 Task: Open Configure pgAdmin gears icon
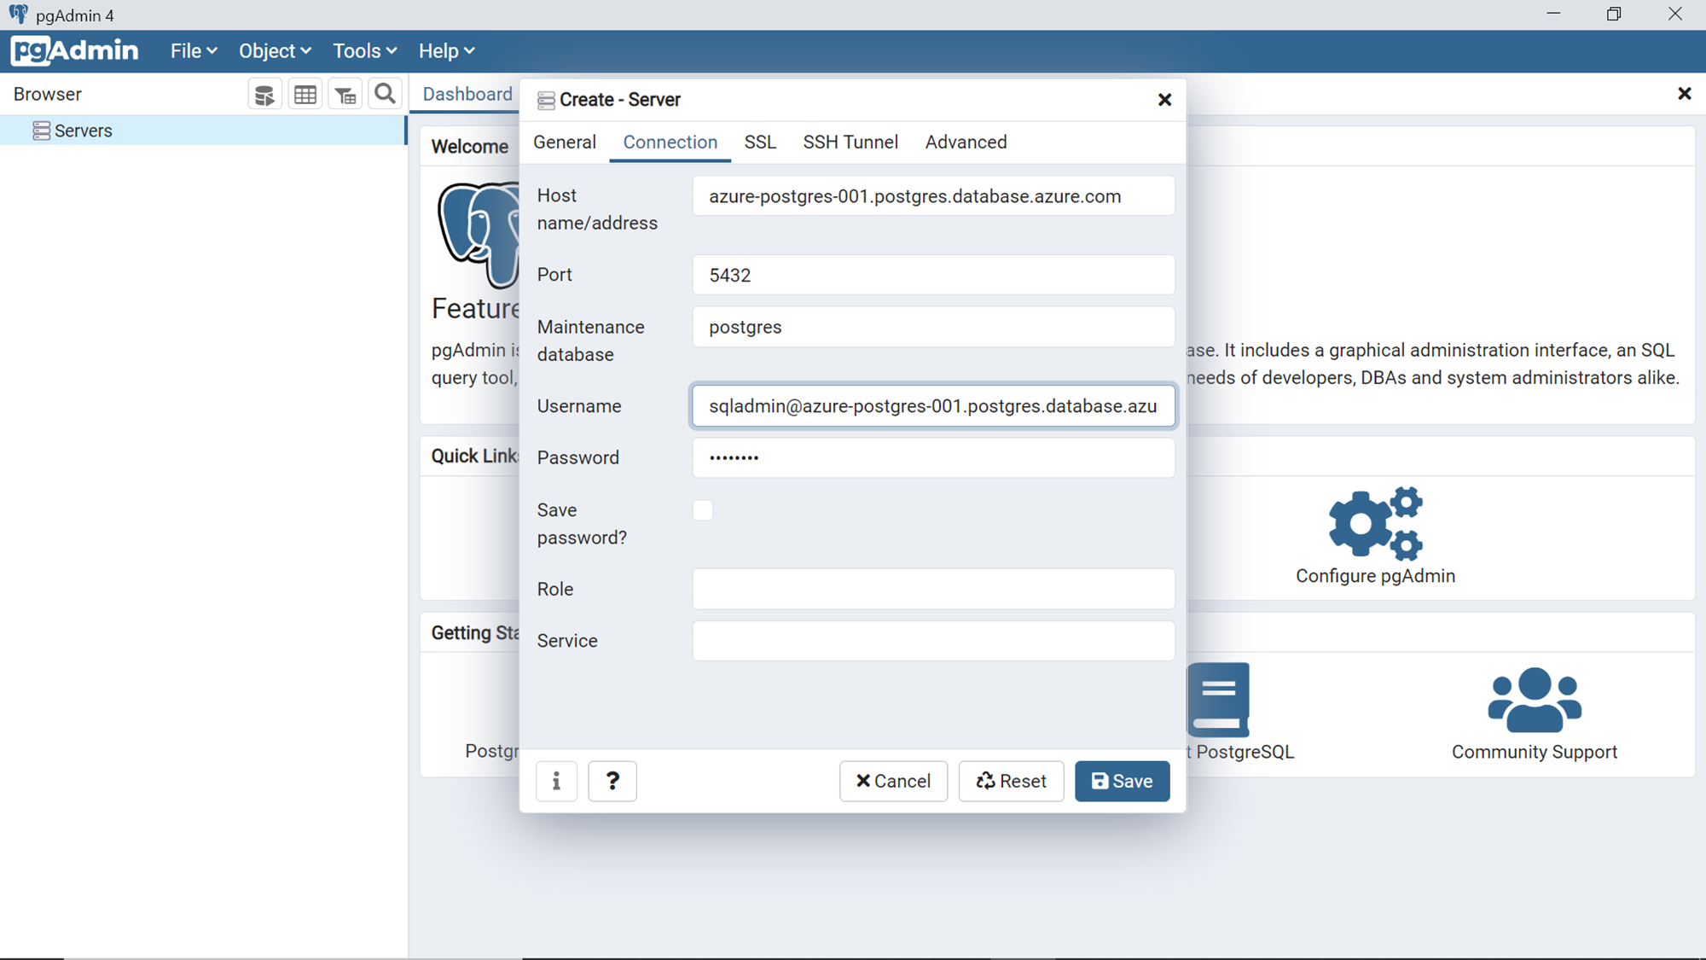coord(1375,524)
